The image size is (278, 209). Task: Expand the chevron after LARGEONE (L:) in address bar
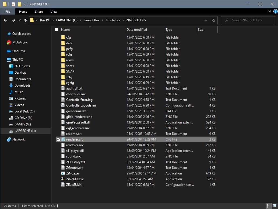click(80, 20)
